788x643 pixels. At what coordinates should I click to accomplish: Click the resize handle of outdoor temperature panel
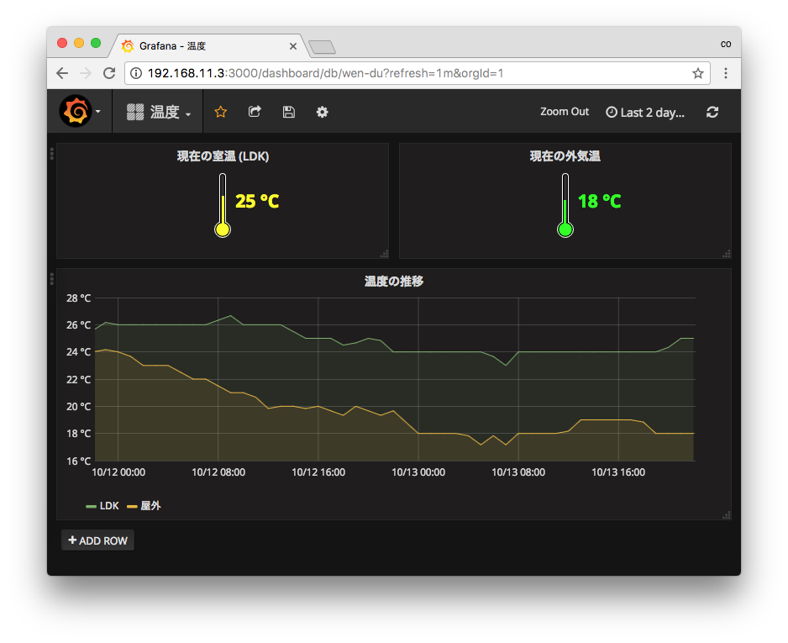[x=727, y=254]
